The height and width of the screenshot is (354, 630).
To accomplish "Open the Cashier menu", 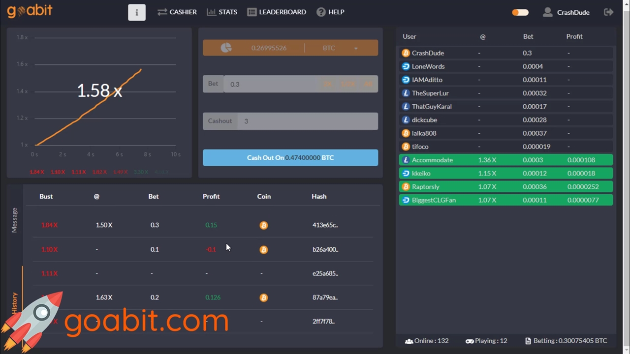I will pyautogui.click(x=177, y=12).
